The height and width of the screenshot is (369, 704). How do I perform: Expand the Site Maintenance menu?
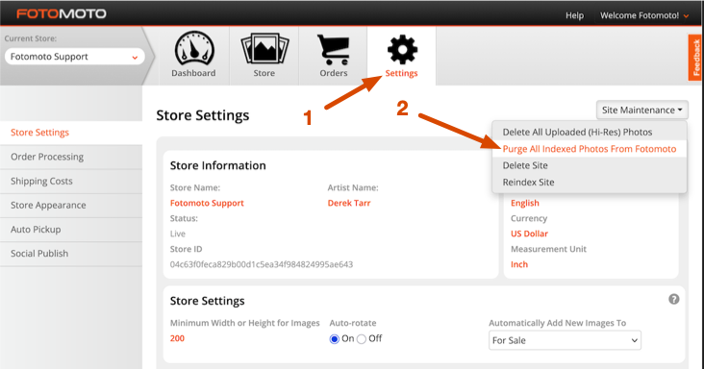(642, 110)
